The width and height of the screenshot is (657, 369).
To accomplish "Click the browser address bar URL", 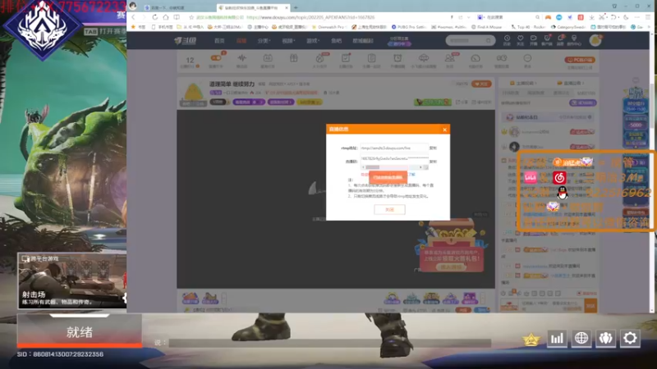I will pos(310,17).
